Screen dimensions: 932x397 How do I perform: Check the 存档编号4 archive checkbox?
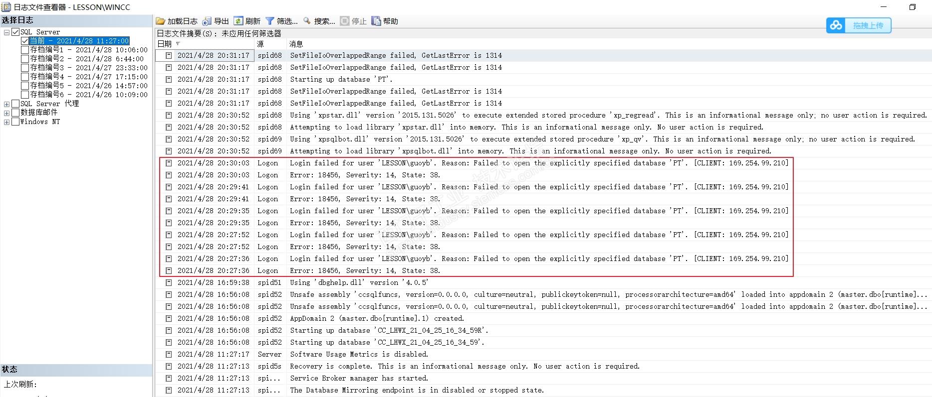tap(25, 77)
